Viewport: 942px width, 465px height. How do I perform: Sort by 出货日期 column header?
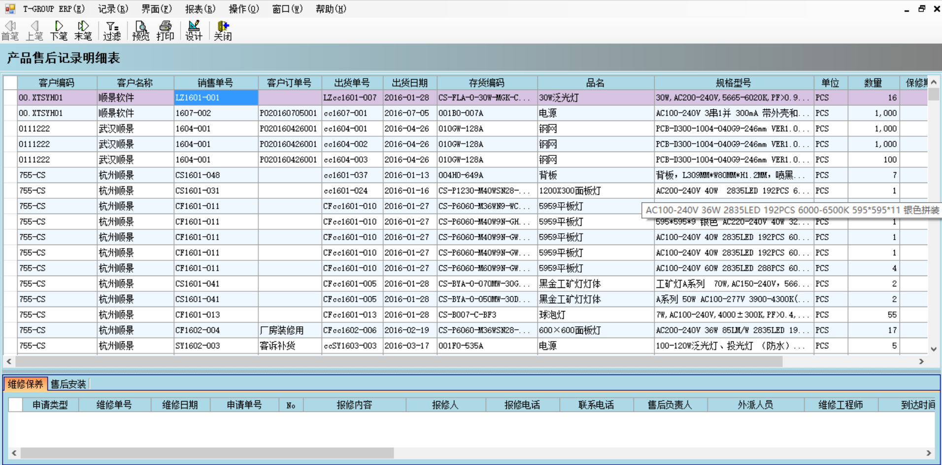click(x=410, y=83)
